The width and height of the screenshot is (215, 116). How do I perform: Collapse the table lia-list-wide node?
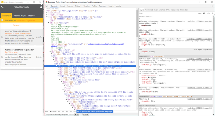coord(62,82)
